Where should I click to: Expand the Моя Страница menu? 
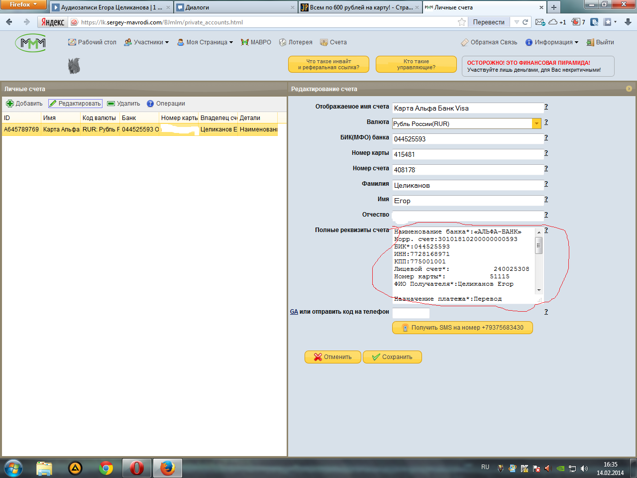(205, 42)
